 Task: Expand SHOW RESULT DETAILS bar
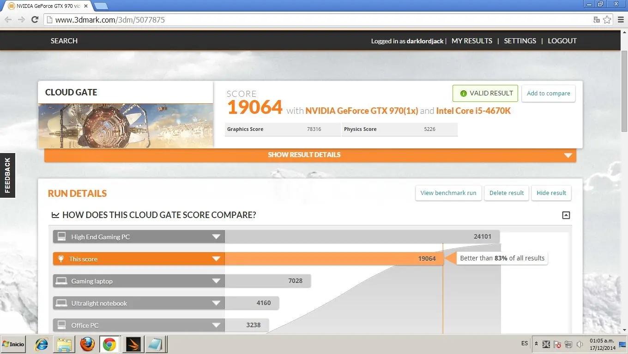tap(310, 155)
